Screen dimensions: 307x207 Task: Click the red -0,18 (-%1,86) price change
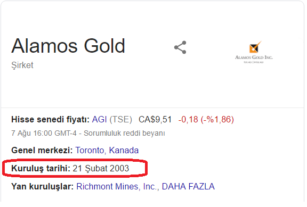tap(206, 119)
